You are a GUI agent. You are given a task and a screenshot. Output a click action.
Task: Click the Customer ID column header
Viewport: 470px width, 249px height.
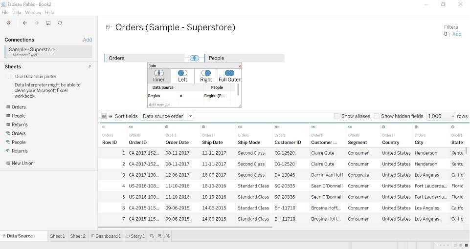[x=288, y=143]
